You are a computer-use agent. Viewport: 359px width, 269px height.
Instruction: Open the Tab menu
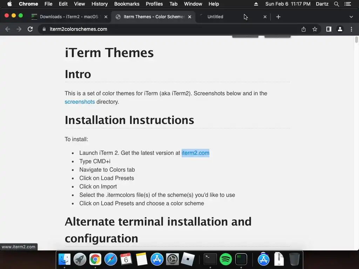point(173,4)
